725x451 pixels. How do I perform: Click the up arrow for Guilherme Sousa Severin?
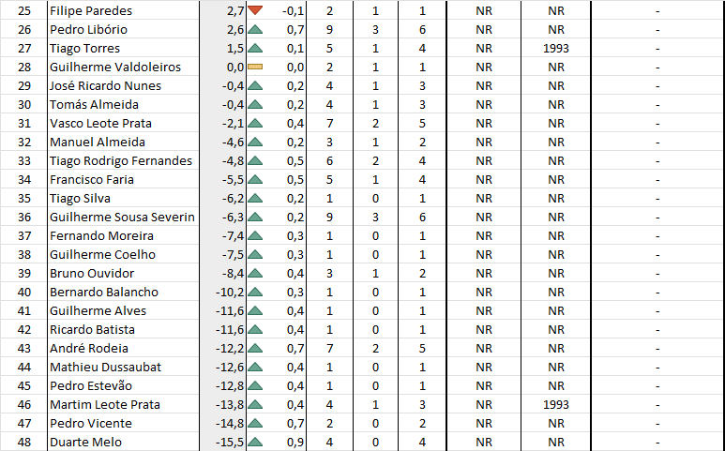click(255, 218)
